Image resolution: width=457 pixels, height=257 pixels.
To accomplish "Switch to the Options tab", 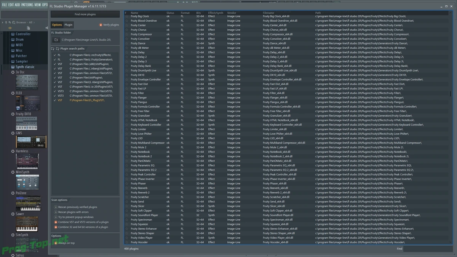I will pyautogui.click(x=57, y=25).
